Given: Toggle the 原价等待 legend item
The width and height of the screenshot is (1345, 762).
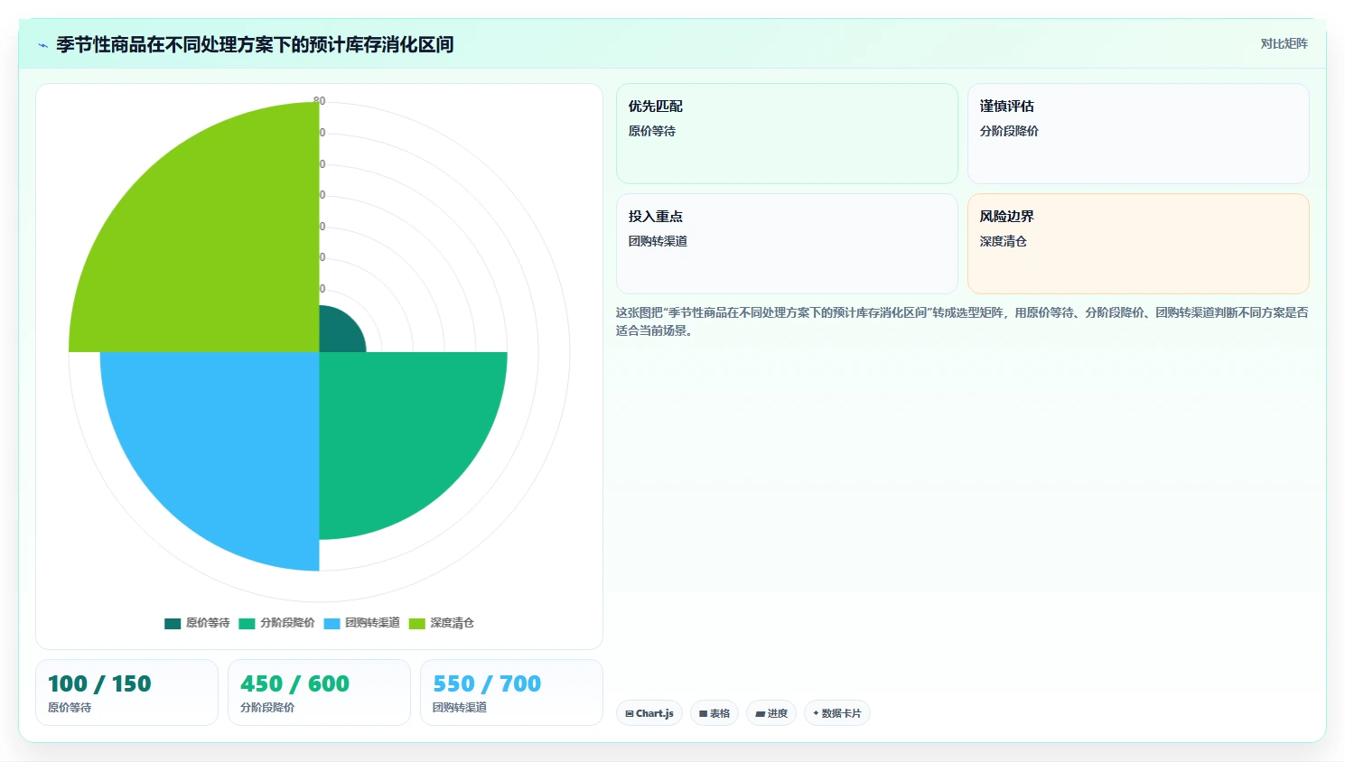Looking at the screenshot, I should click(197, 623).
